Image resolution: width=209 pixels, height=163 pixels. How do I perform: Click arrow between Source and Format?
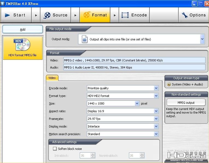click(75, 15)
